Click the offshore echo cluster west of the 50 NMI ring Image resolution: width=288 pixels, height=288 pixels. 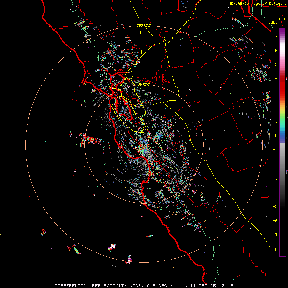coord(88,140)
